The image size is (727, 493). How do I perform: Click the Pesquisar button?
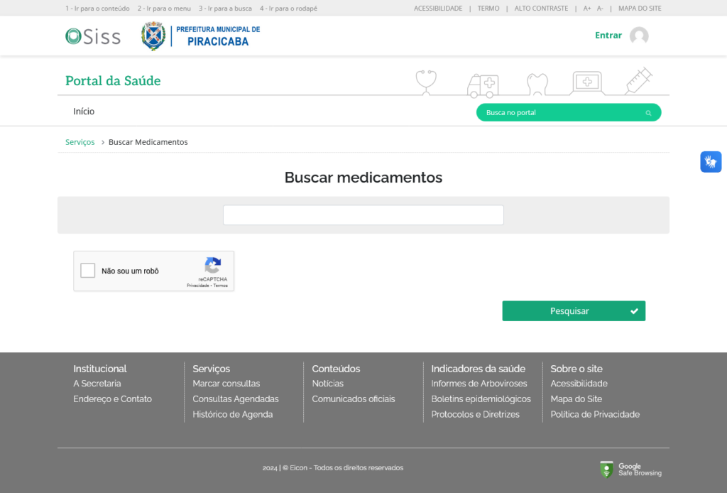tap(574, 310)
